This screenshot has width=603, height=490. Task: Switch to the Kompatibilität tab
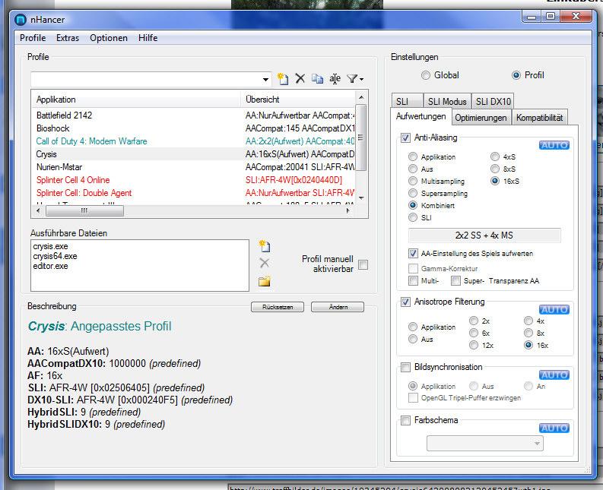(x=539, y=118)
